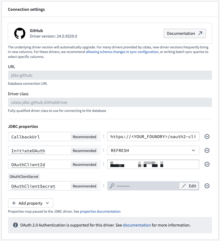This screenshot has width=220, height=241.
Task: Remove the OAuthClientSecret property row
Action: (207, 186)
